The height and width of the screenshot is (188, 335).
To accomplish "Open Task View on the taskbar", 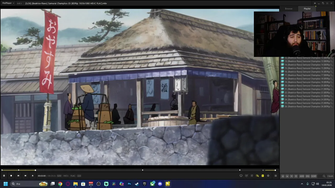I will (53, 184).
